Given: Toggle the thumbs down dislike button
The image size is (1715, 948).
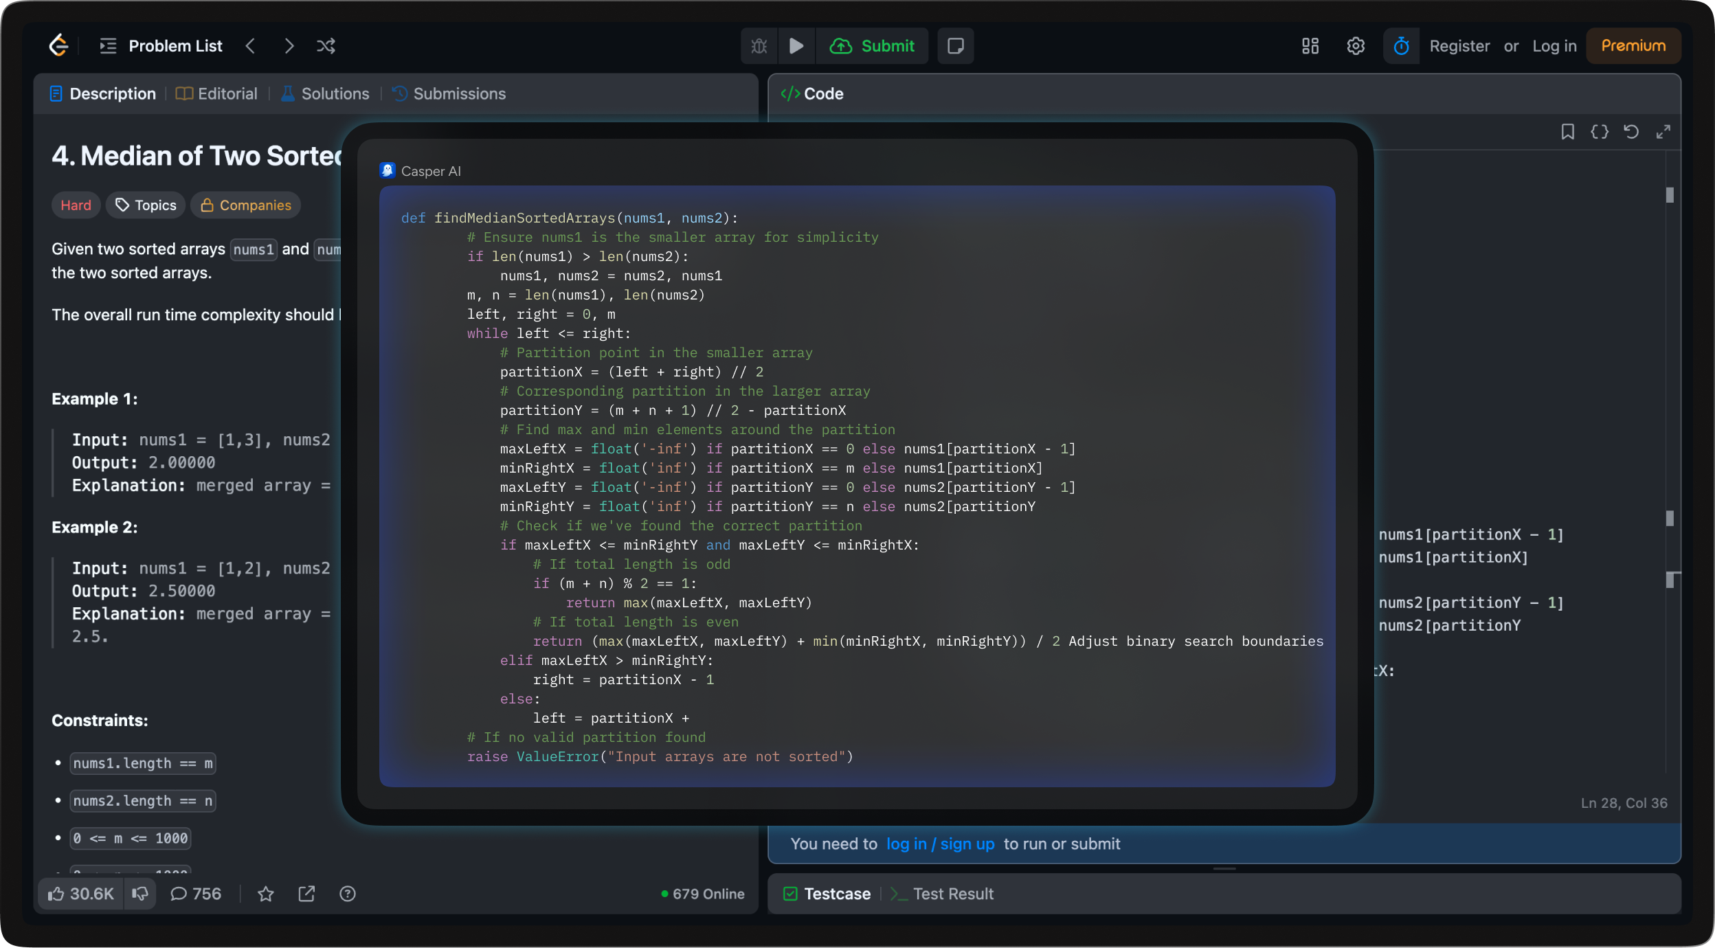Looking at the screenshot, I should point(140,894).
